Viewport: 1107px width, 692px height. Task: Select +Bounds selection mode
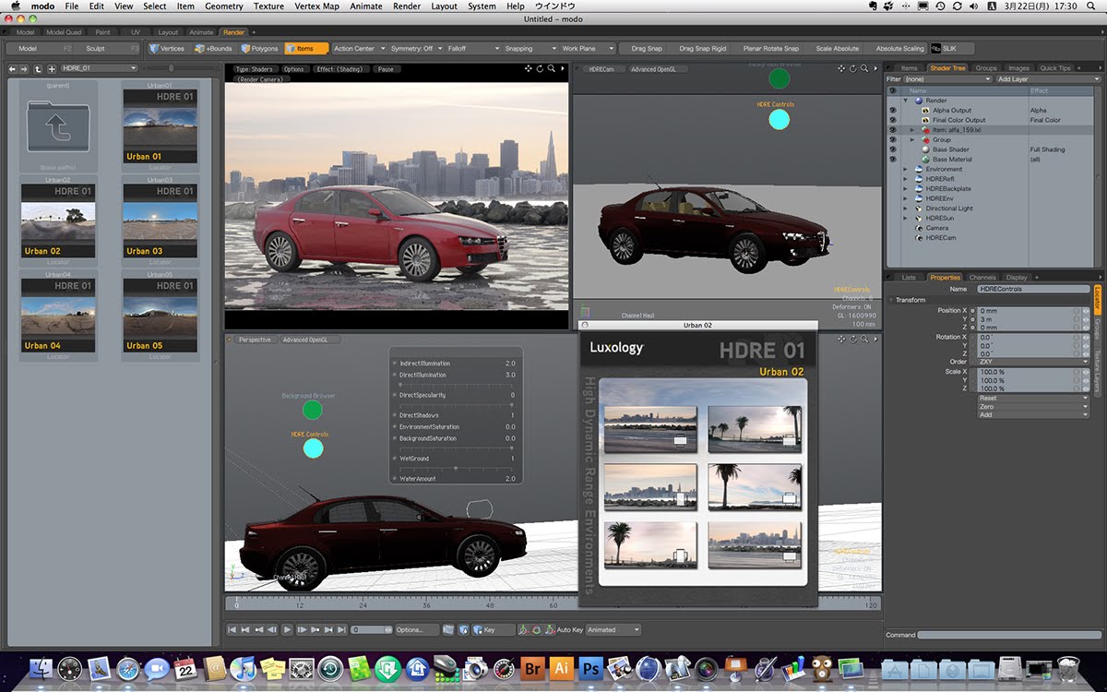tap(214, 48)
